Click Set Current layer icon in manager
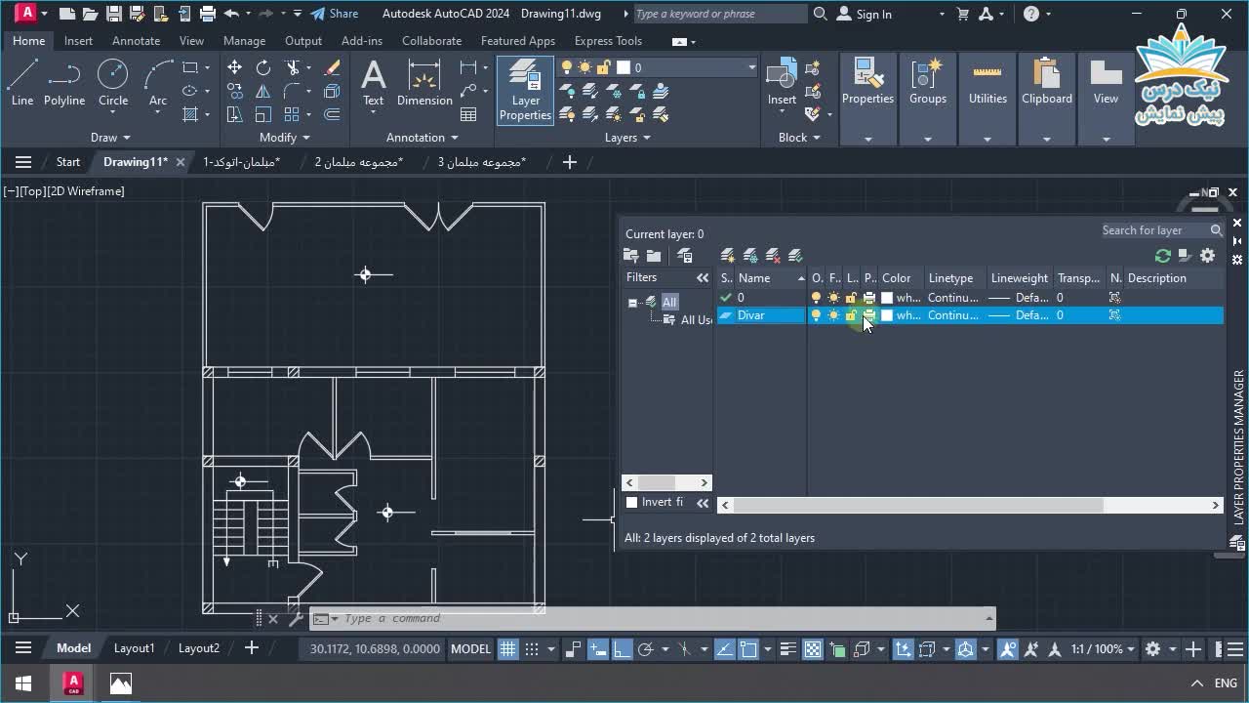 pos(795,256)
